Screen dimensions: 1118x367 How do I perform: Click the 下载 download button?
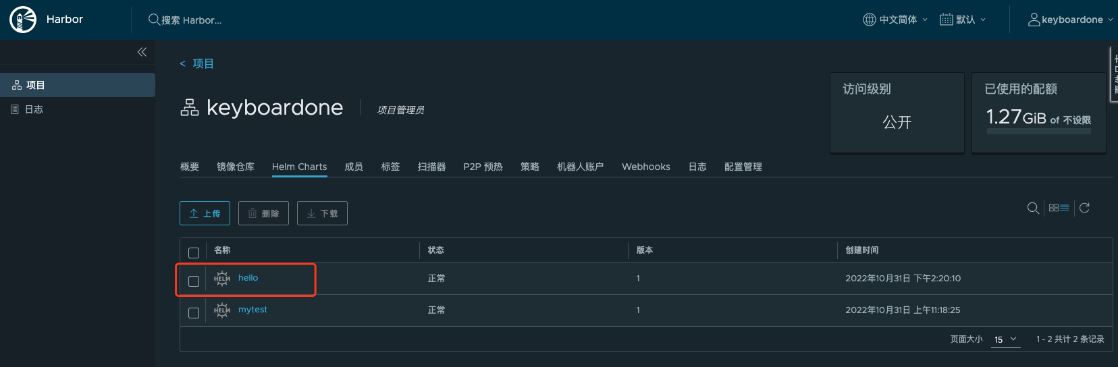pos(322,213)
